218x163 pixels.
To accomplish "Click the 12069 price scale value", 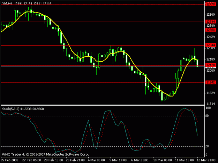I will click(210, 71).
